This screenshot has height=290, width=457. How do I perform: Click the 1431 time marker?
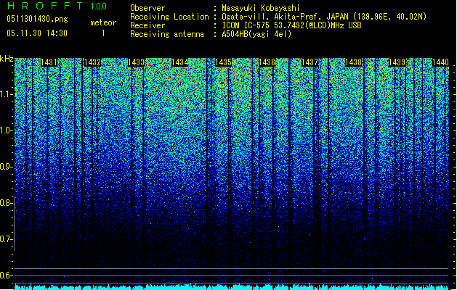coord(49,62)
